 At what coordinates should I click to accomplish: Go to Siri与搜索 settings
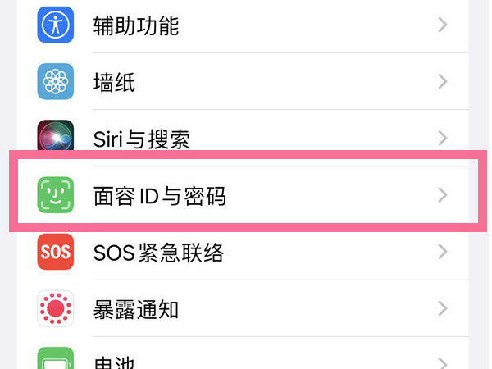[142, 139]
